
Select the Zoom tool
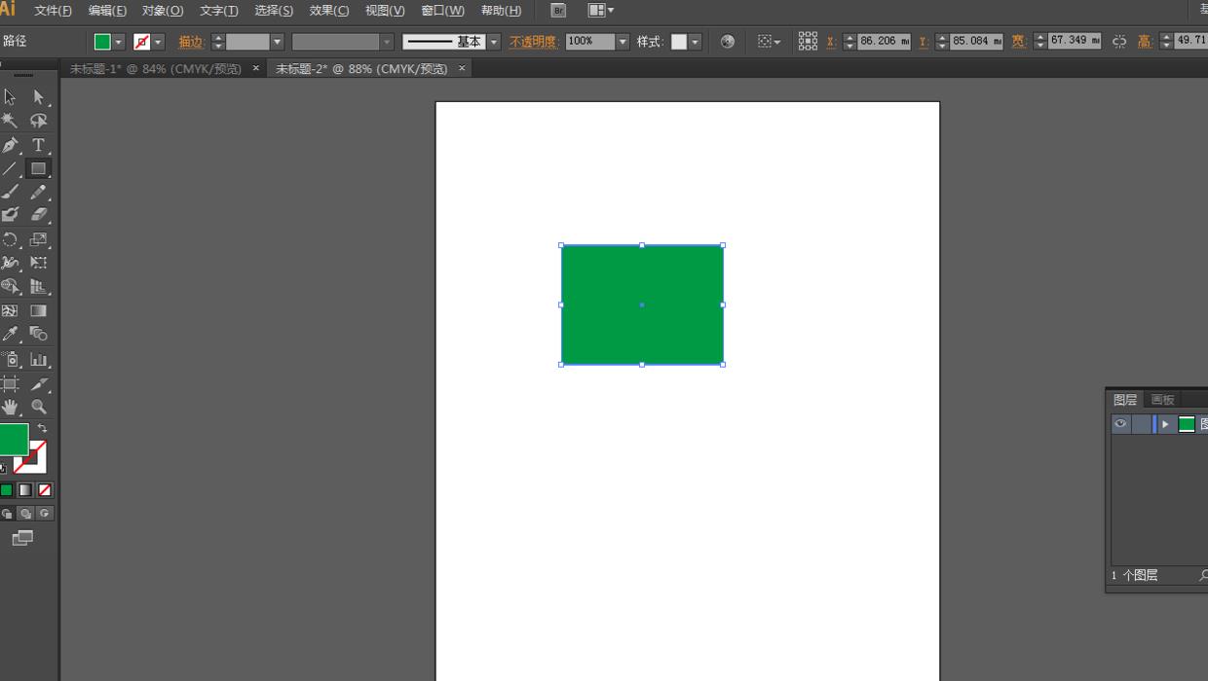38,407
